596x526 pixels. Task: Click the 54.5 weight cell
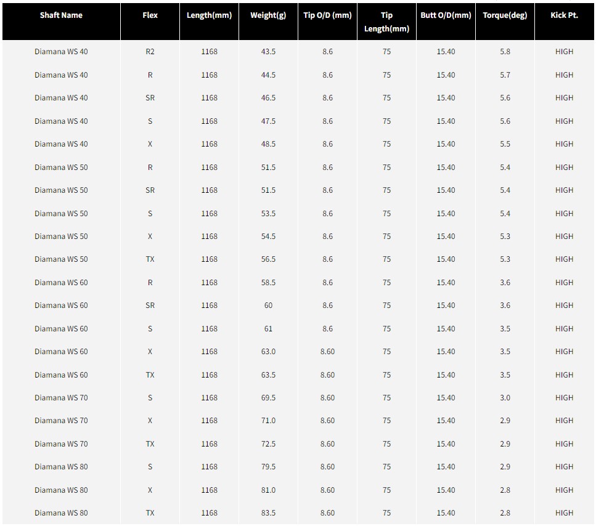(x=268, y=237)
